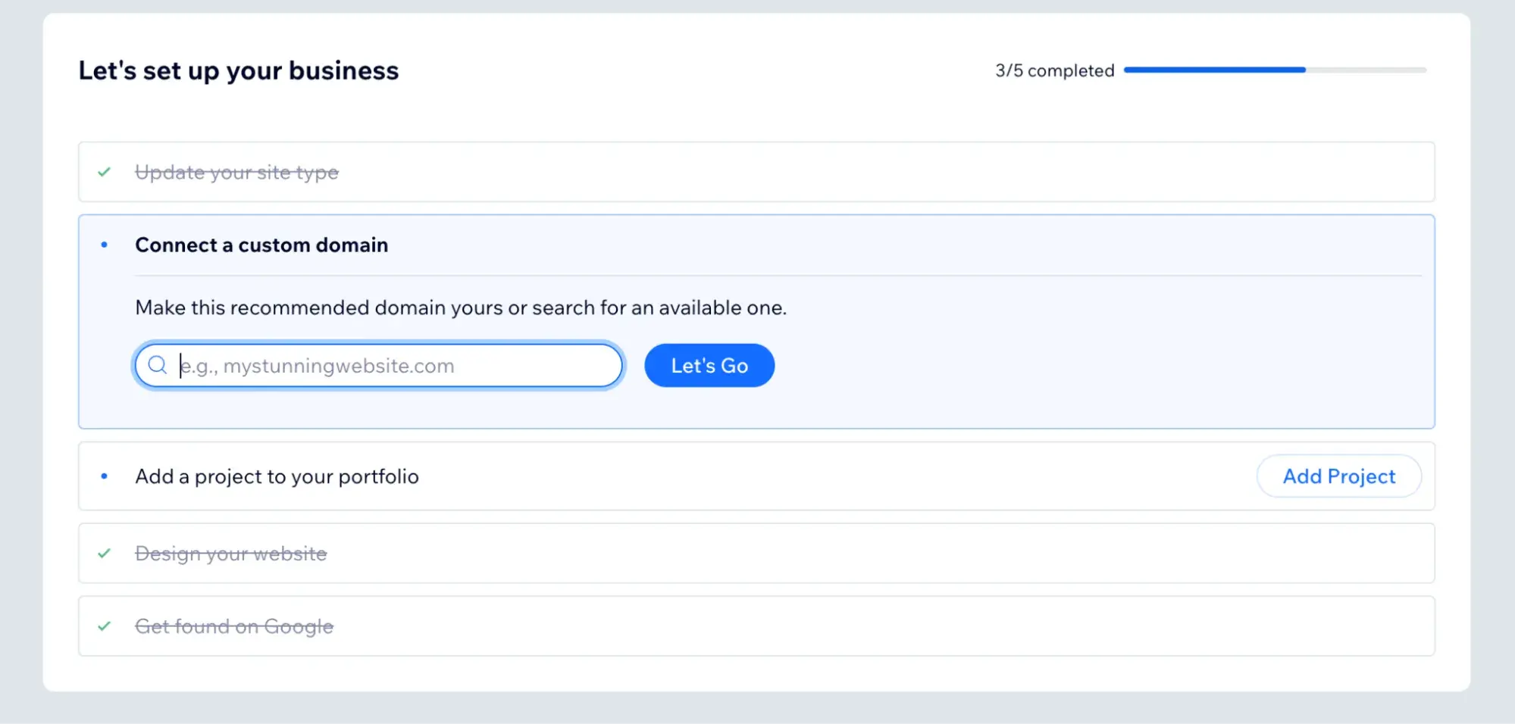Click the setup progress bar

(x=1275, y=70)
